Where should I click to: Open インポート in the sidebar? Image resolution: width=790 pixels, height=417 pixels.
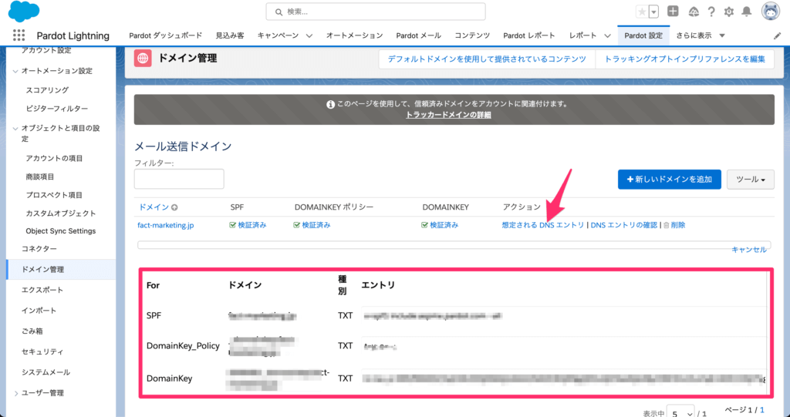pos(39,311)
